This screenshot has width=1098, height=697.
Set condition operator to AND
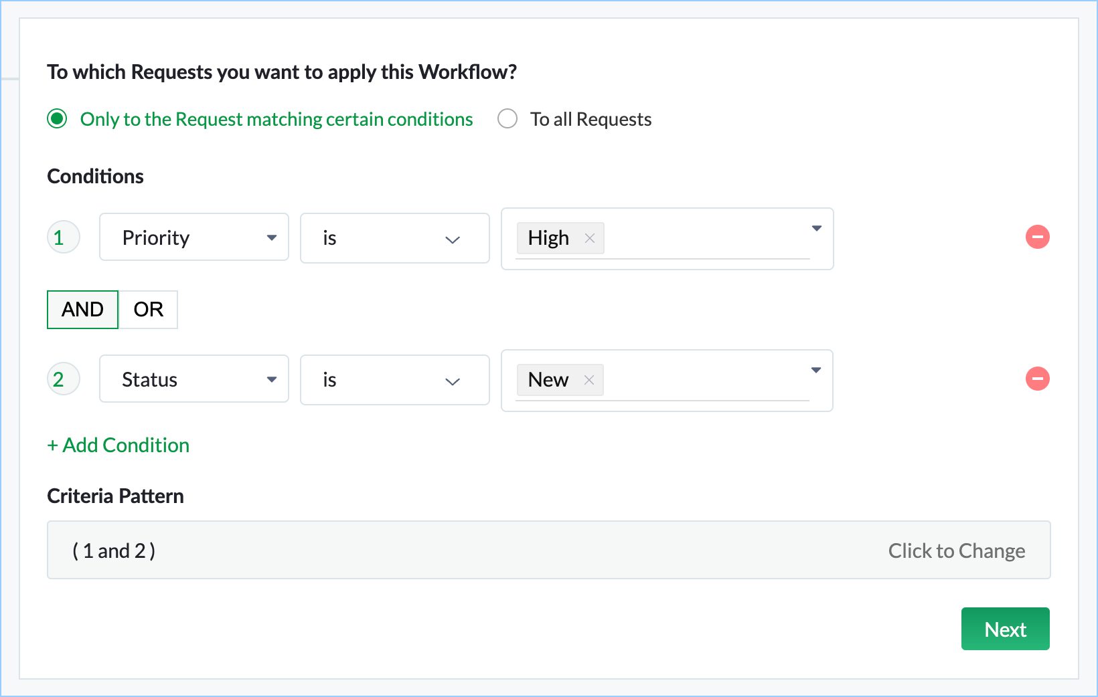[82, 309]
